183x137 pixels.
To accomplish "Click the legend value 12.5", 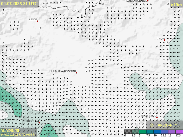I will tap(164, 135).
